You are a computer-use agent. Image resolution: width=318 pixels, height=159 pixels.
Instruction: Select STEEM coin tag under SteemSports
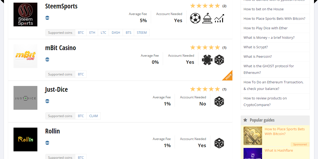pyautogui.click(x=142, y=33)
